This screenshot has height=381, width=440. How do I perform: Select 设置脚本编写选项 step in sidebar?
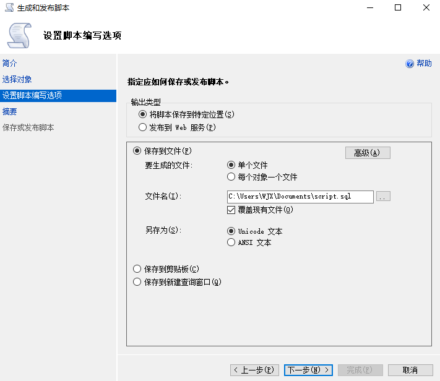coord(58,96)
